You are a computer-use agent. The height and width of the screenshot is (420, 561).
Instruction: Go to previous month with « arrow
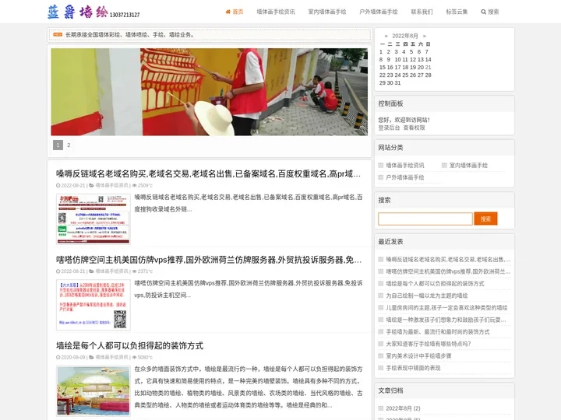tap(386, 36)
